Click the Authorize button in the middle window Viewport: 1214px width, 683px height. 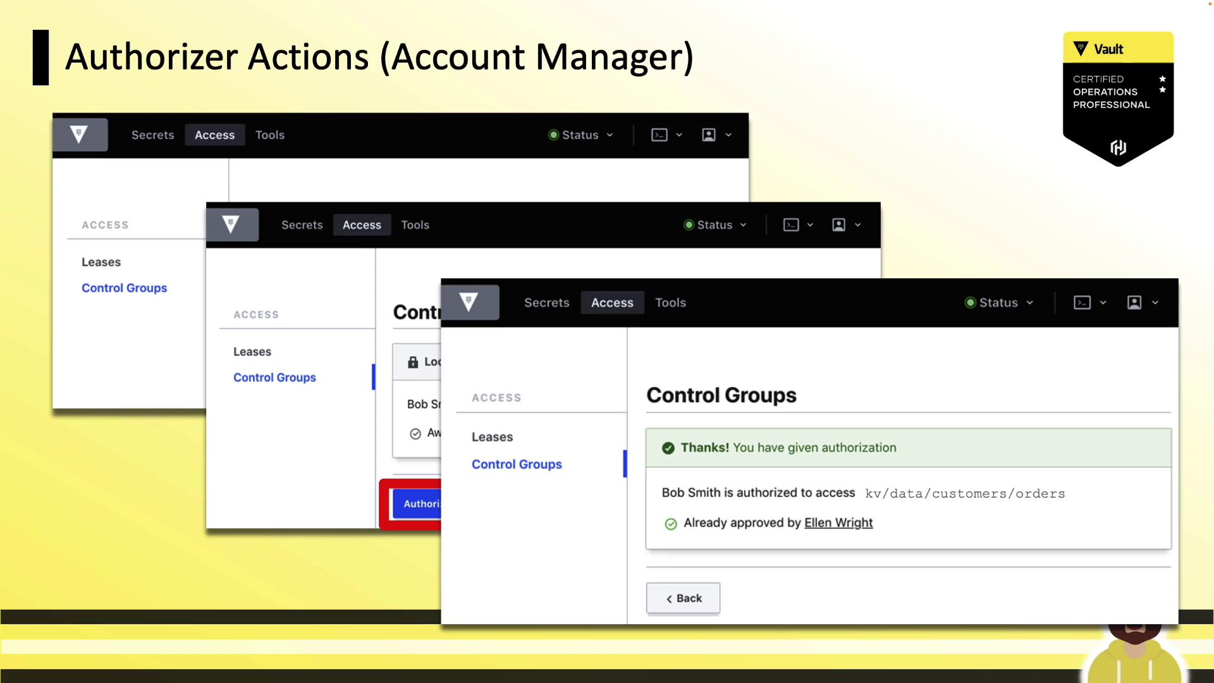pos(417,504)
